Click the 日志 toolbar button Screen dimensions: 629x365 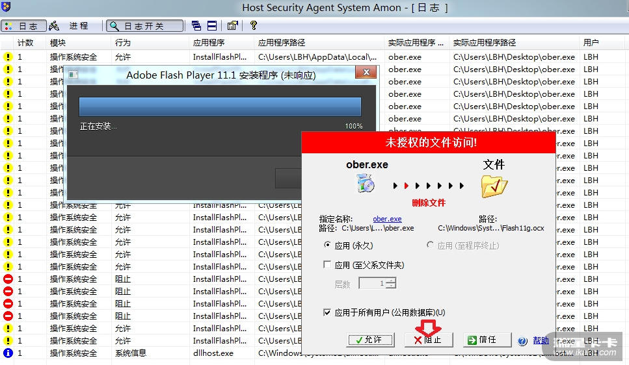[x=23, y=26]
